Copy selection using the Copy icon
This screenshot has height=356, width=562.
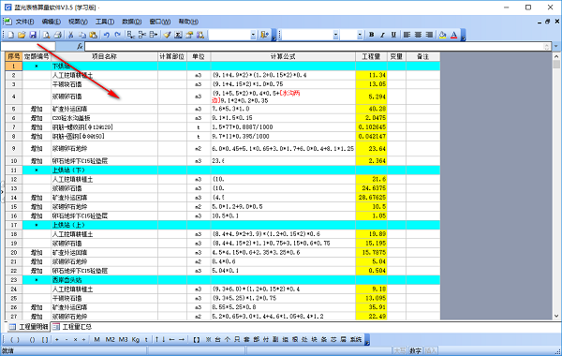coord(82,35)
